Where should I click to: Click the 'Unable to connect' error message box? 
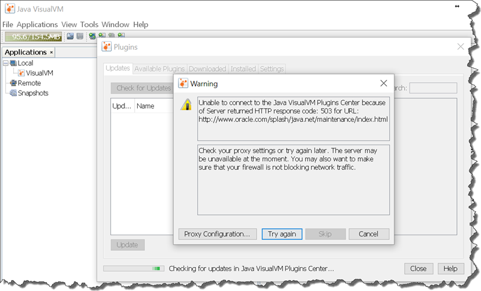coord(293,119)
